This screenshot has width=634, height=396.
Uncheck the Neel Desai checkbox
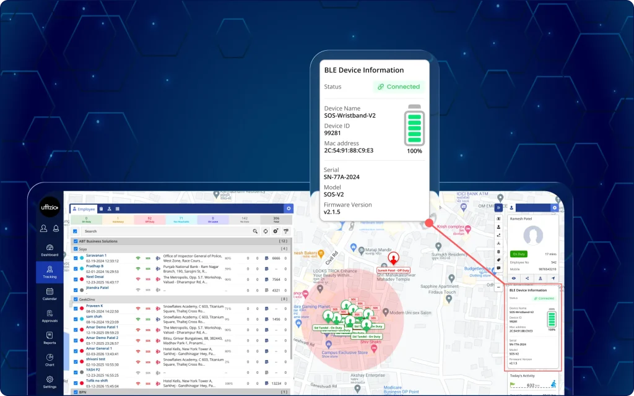coord(76,279)
